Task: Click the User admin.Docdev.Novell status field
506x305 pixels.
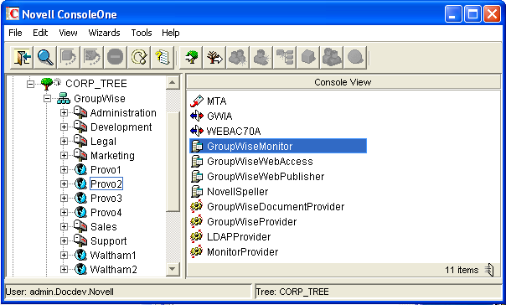Action: pyautogui.click(x=128, y=292)
